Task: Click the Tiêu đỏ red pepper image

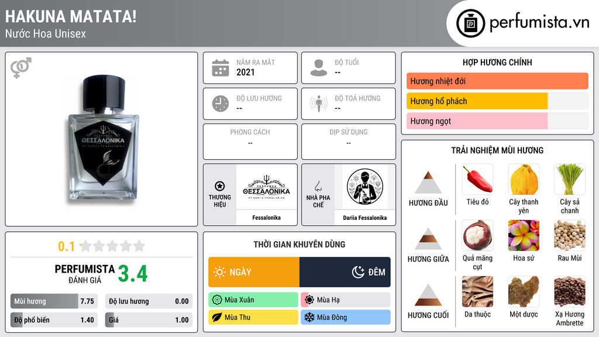Action: 477,179
